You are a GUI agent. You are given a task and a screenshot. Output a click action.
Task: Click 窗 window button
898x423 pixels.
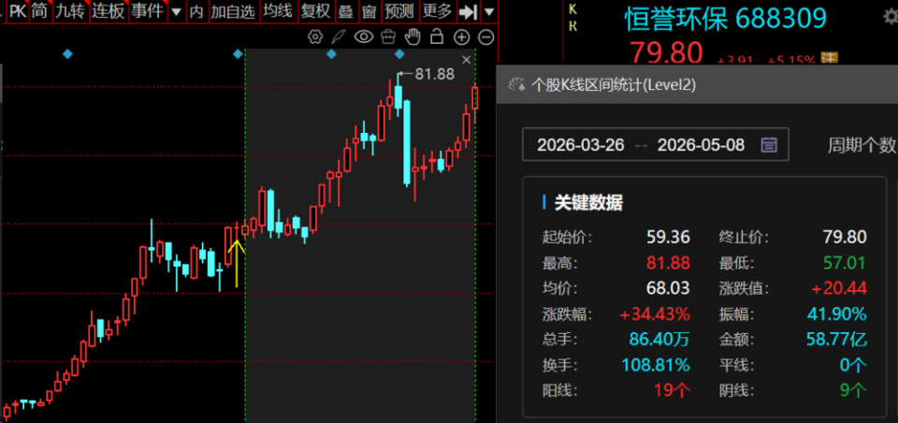click(x=369, y=11)
